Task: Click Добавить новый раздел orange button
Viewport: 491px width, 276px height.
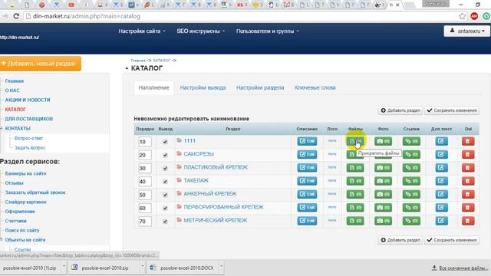Action: [40, 64]
